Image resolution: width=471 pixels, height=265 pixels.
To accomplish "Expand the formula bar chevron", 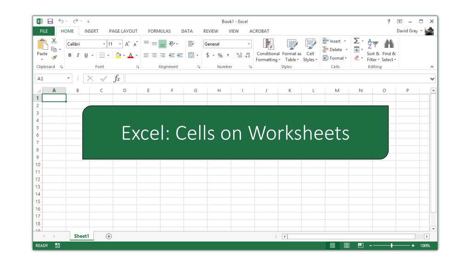I will point(432,79).
